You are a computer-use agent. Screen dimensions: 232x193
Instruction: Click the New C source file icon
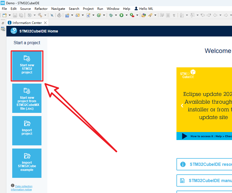click(x=88, y=15)
